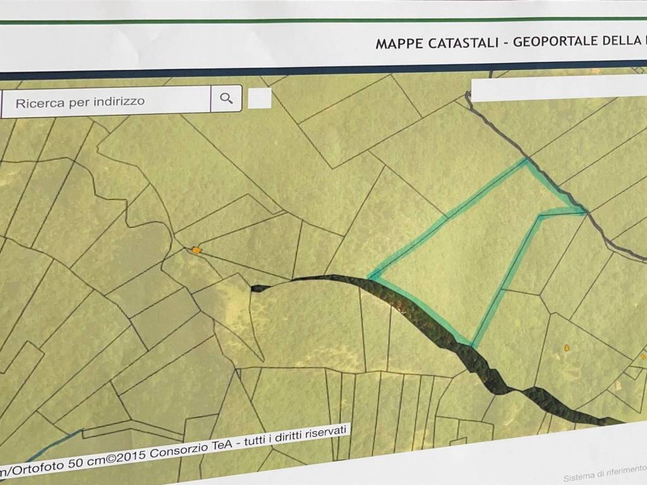Click the orange building marker near map center
The image size is (647, 485).
197,251
